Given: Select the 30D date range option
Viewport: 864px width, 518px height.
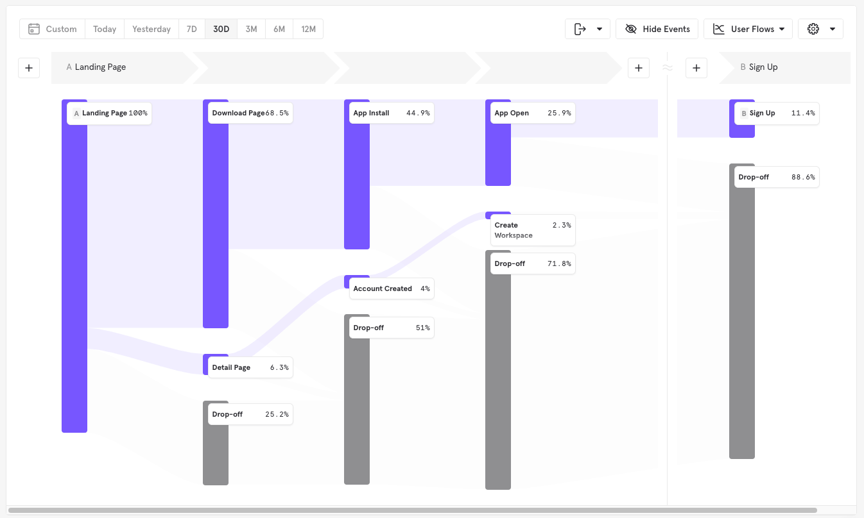Looking at the screenshot, I should (x=221, y=28).
